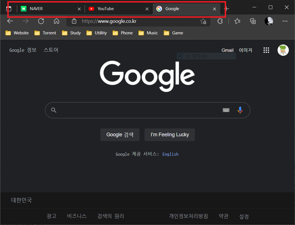Click the Google 검색 button
The height and width of the screenshot is (225, 295).
click(x=120, y=135)
